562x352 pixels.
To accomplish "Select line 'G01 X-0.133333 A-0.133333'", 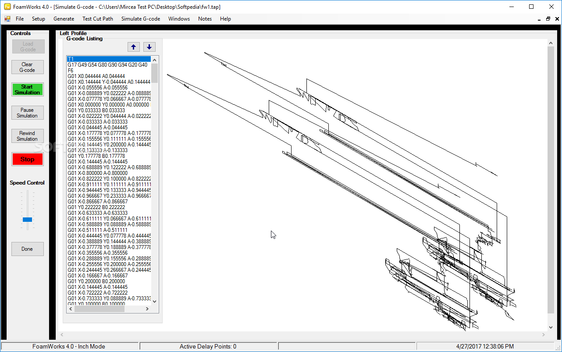I will pos(109,150).
